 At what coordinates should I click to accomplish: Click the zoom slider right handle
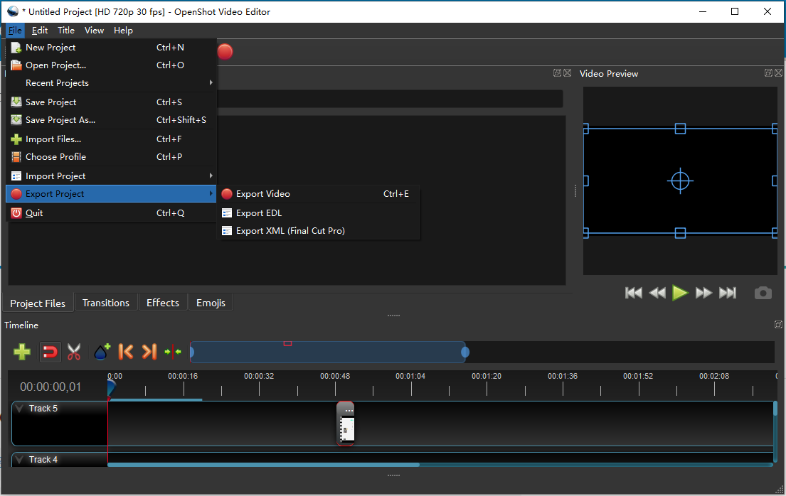coord(465,352)
